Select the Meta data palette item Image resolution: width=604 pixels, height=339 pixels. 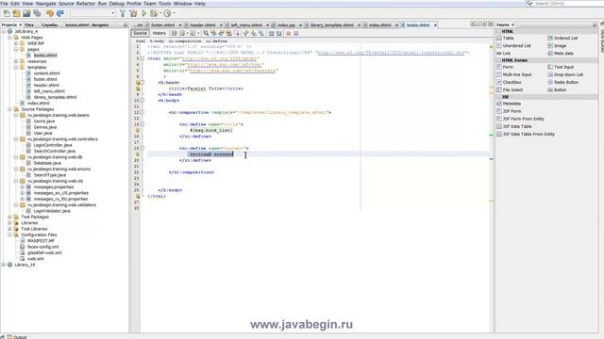[x=560, y=54]
